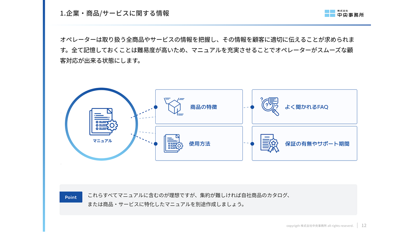Click the paragraph line beginning 客対応が出来る

(101, 60)
